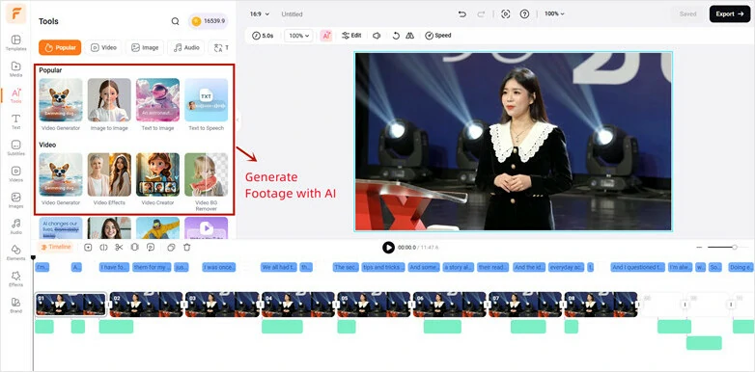Open the help question mark icon
This screenshot has width=755, height=372.
click(525, 13)
